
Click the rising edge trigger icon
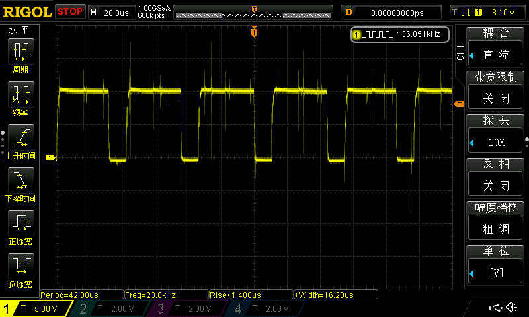click(x=466, y=13)
